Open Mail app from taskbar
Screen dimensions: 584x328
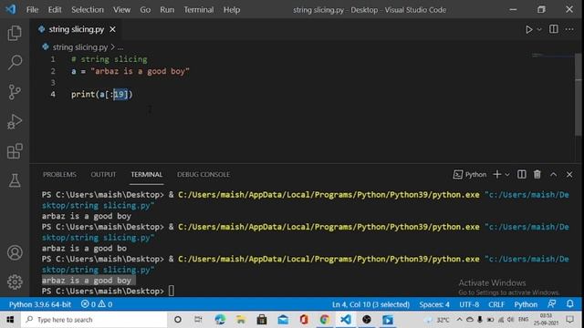283,320
